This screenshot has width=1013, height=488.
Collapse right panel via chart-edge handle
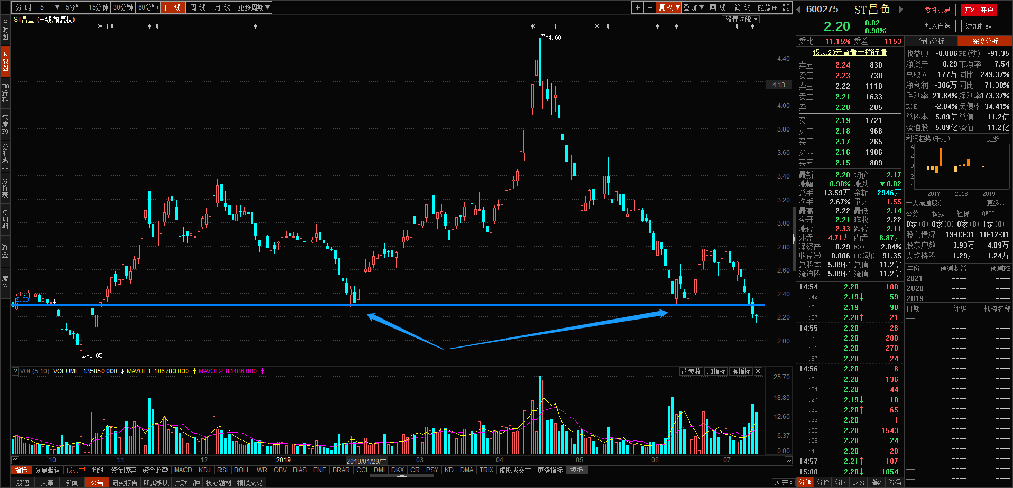793,239
